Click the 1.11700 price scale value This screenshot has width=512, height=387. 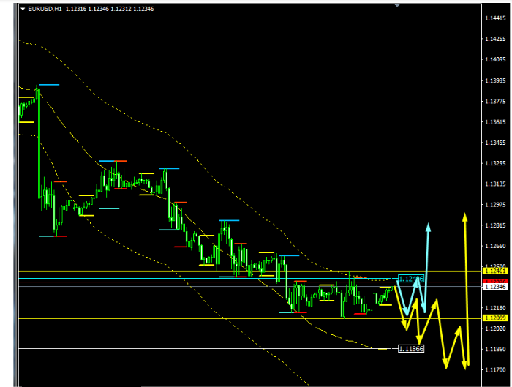494,370
